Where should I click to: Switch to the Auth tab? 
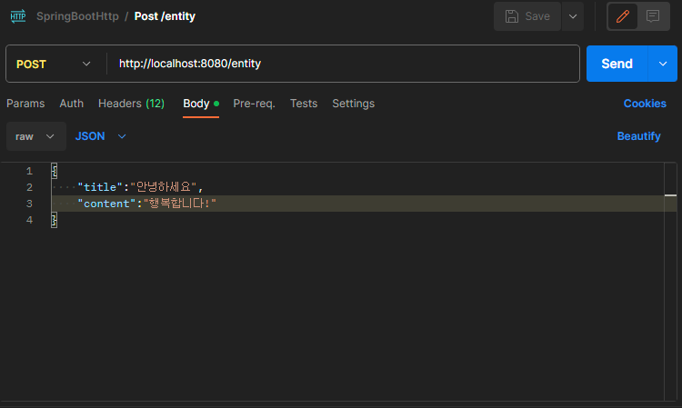[71, 104]
